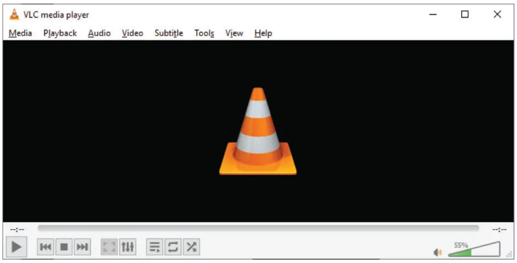This screenshot has width=517, height=263.
Task: Open the Playback menu
Action: [x=60, y=33]
